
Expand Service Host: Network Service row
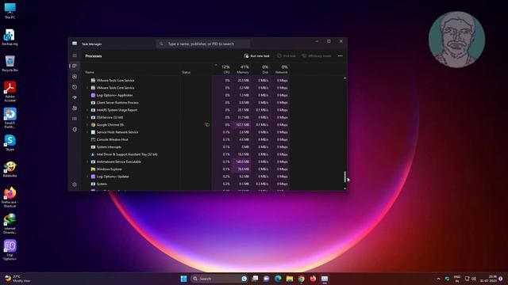[x=87, y=132]
